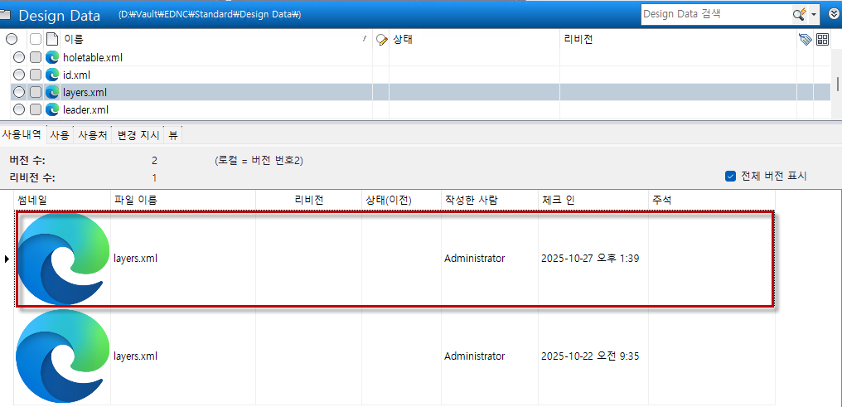Open the 변경 지시 tab

click(137, 134)
